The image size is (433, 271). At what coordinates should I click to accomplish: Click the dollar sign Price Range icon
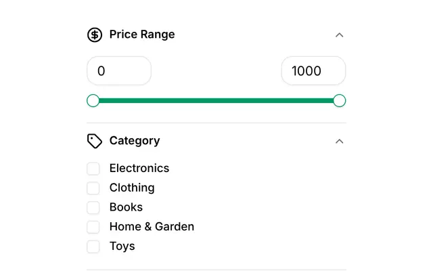(95, 35)
